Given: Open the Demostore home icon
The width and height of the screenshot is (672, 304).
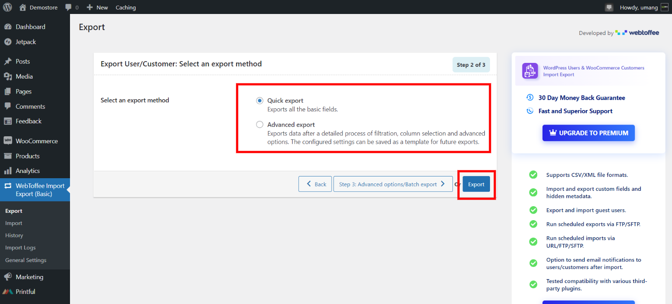Looking at the screenshot, I should pyautogui.click(x=22, y=7).
